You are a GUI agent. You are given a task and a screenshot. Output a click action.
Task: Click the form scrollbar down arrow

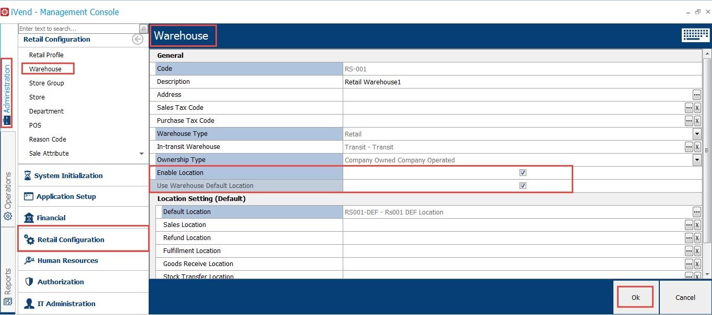(x=707, y=274)
